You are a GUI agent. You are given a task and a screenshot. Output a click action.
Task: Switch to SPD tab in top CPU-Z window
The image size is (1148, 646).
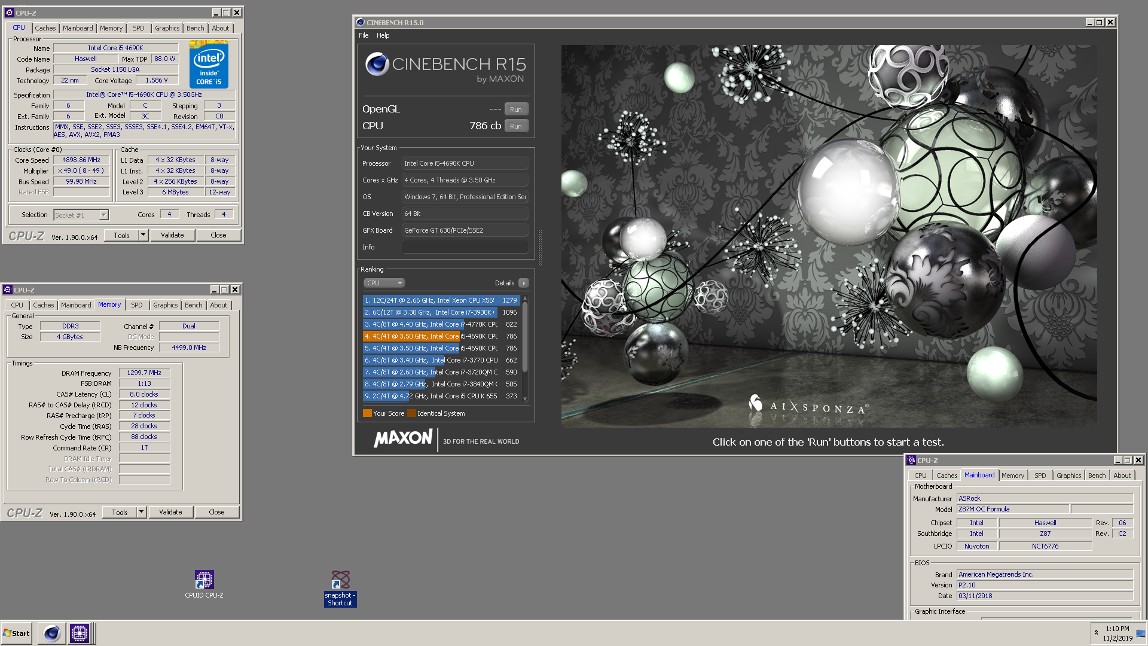point(139,28)
